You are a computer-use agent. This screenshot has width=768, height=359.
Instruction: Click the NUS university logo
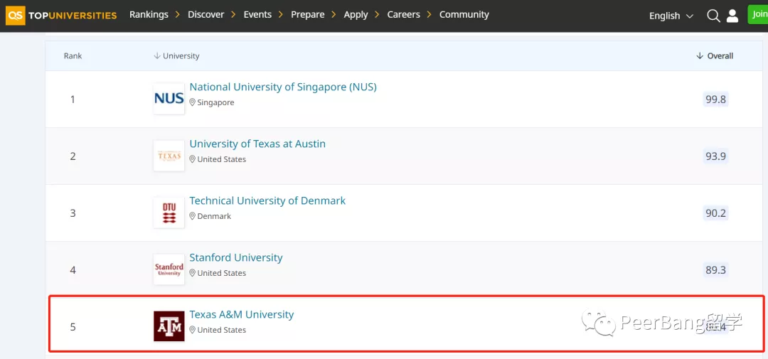pos(169,99)
